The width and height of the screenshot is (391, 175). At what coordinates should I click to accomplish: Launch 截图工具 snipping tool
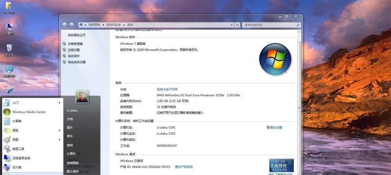33,149
